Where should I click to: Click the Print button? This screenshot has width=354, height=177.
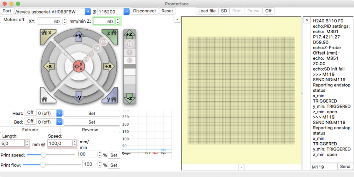[x=237, y=11]
